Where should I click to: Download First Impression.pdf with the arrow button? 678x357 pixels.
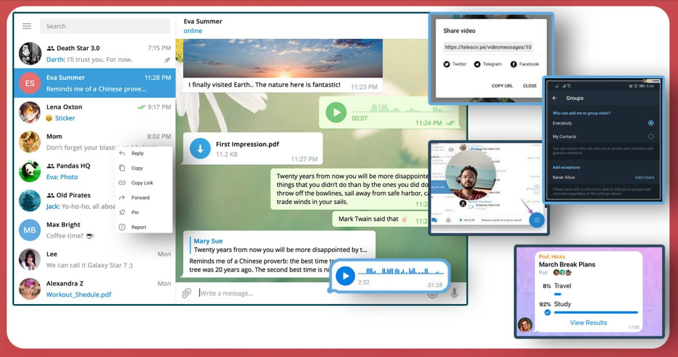pyautogui.click(x=200, y=149)
